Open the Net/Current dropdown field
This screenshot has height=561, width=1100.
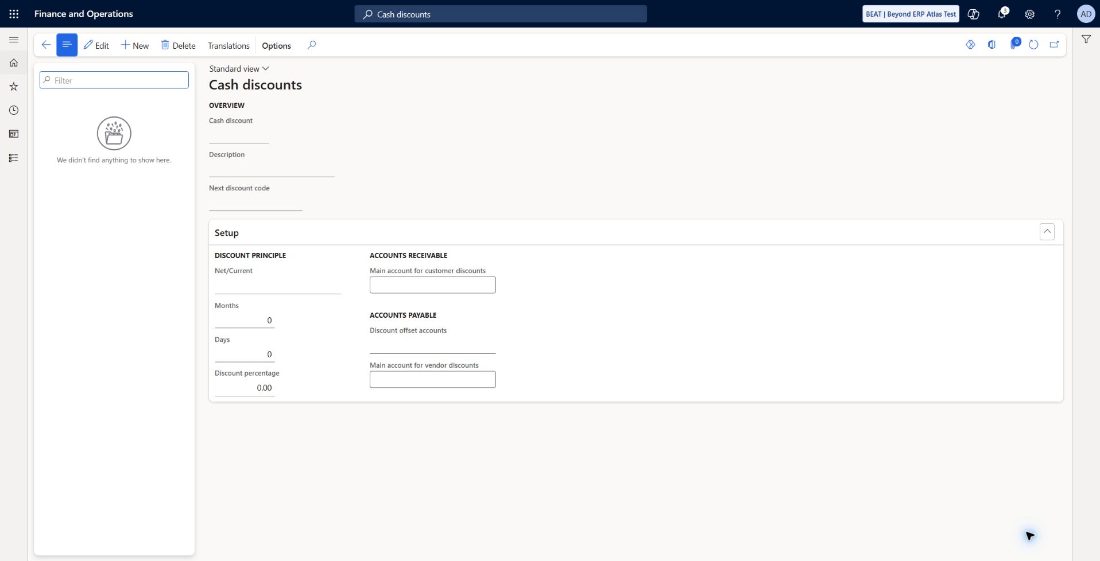(x=278, y=286)
